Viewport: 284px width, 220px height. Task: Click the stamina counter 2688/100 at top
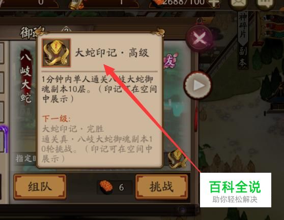183,3
